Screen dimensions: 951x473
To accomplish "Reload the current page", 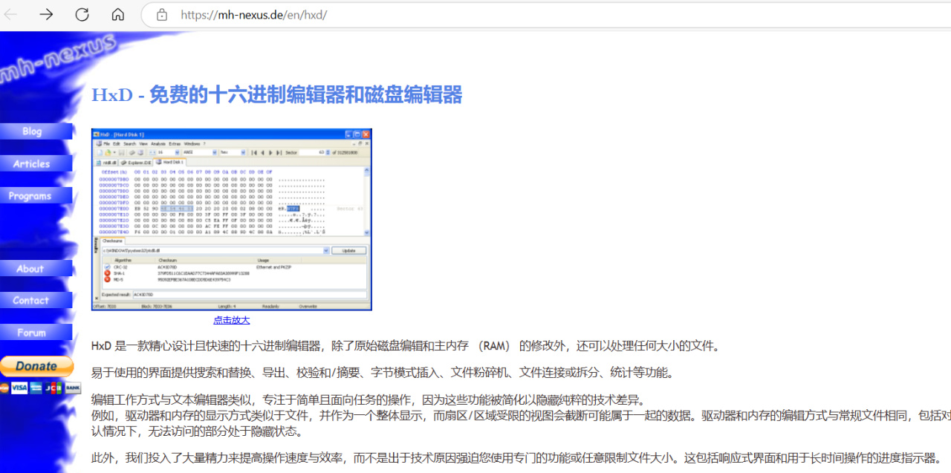I will (x=82, y=15).
